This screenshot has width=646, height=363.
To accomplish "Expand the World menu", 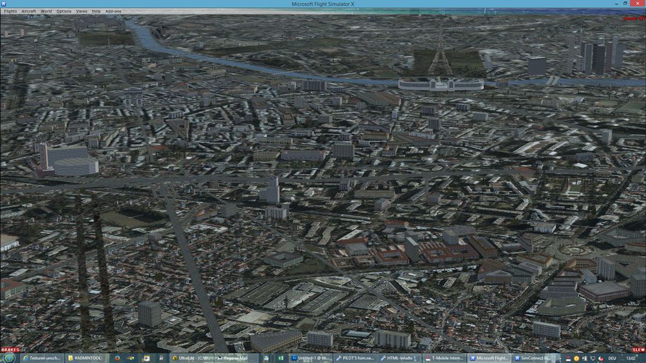I will pyautogui.click(x=46, y=11).
